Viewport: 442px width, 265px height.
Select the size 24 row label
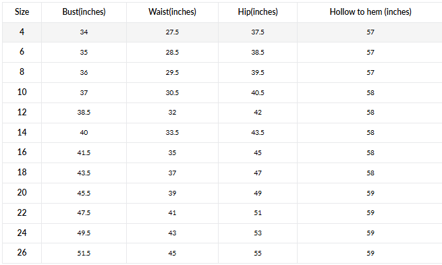22,233
